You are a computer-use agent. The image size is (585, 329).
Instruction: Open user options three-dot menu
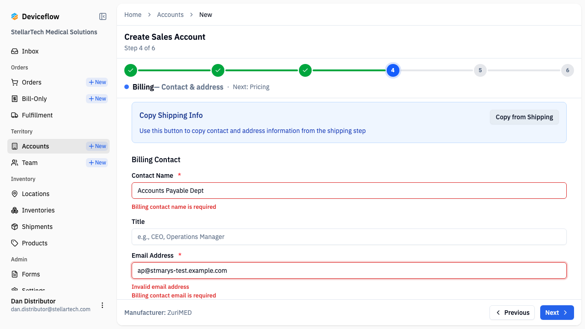(x=102, y=305)
